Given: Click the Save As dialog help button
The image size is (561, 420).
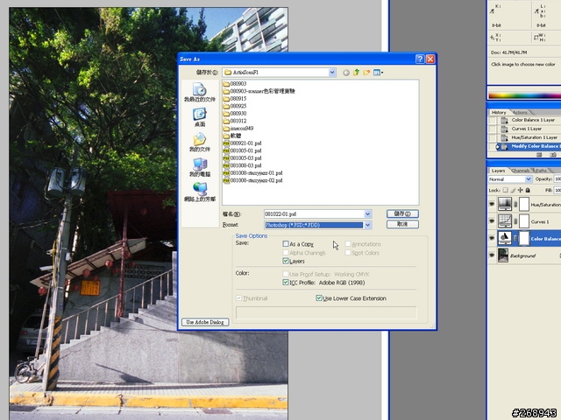Looking at the screenshot, I should (420, 59).
